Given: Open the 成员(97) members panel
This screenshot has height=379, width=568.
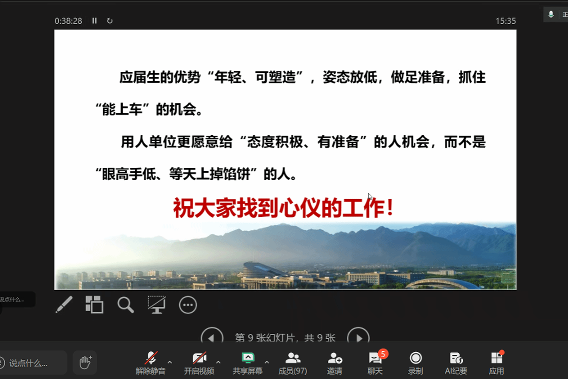Looking at the screenshot, I should pyautogui.click(x=292, y=362).
